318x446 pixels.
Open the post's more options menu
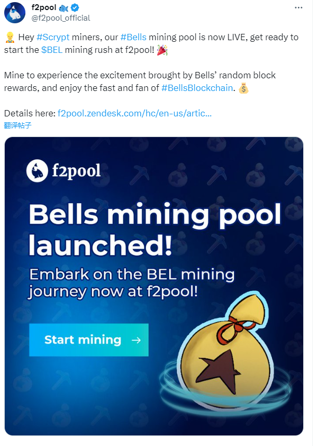pyautogui.click(x=298, y=8)
